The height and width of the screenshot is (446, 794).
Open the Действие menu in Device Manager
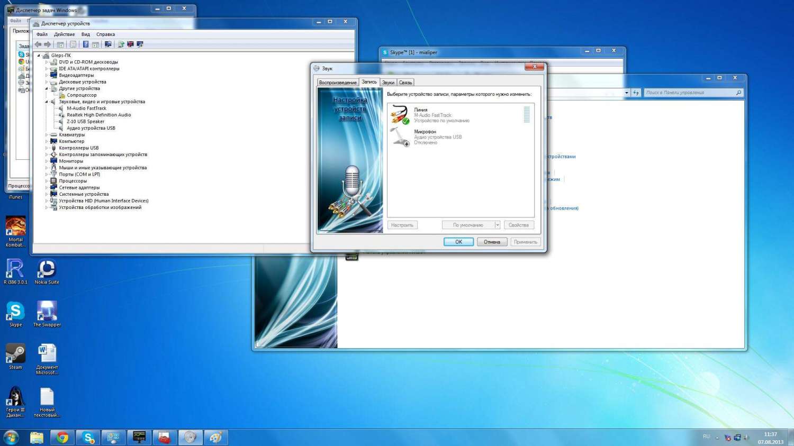tap(64, 34)
